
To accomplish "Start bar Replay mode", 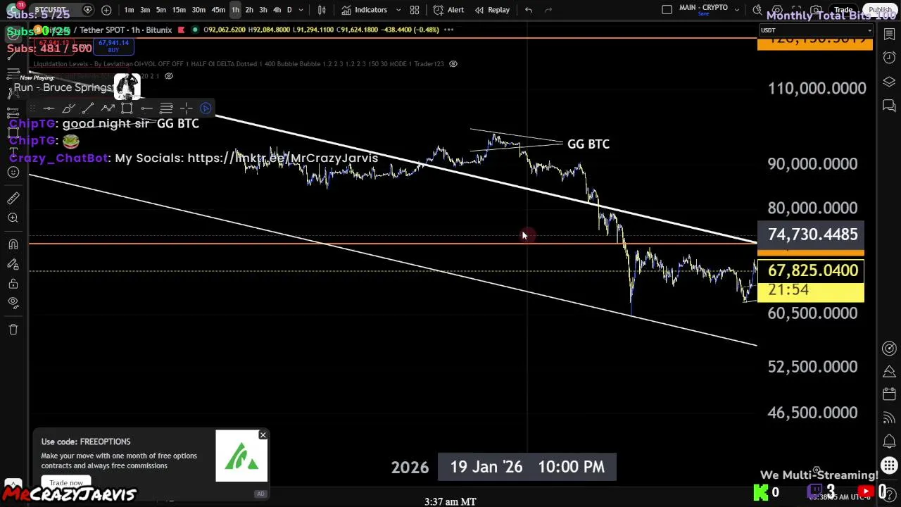I will [492, 10].
